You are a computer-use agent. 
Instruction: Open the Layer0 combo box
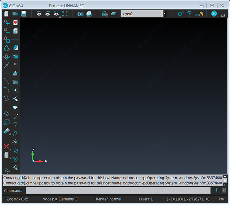tap(142, 14)
